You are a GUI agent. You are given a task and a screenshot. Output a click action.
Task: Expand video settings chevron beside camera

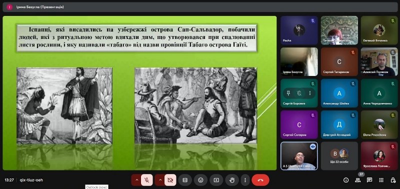point(160,180)
